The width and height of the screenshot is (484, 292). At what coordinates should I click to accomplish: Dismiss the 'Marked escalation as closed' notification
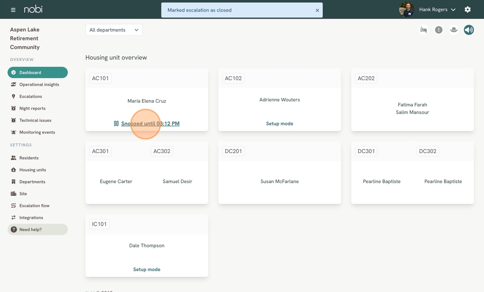pyautogui.click(x=317, y=10)
